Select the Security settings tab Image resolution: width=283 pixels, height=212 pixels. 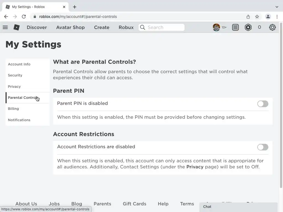pyautogui.click(x=15, y=75)
